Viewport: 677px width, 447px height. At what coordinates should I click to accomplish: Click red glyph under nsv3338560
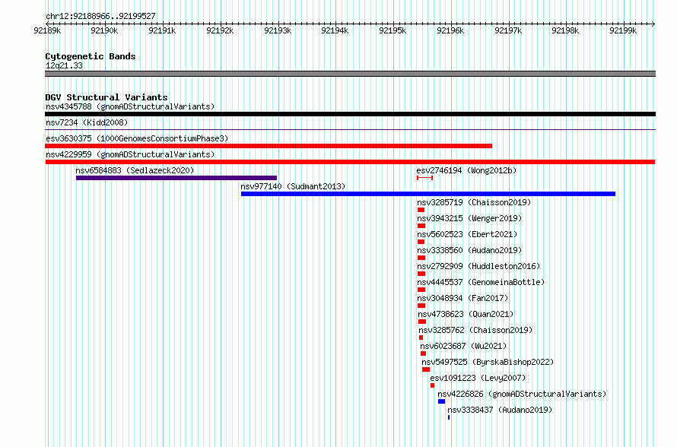pos(421,258)
